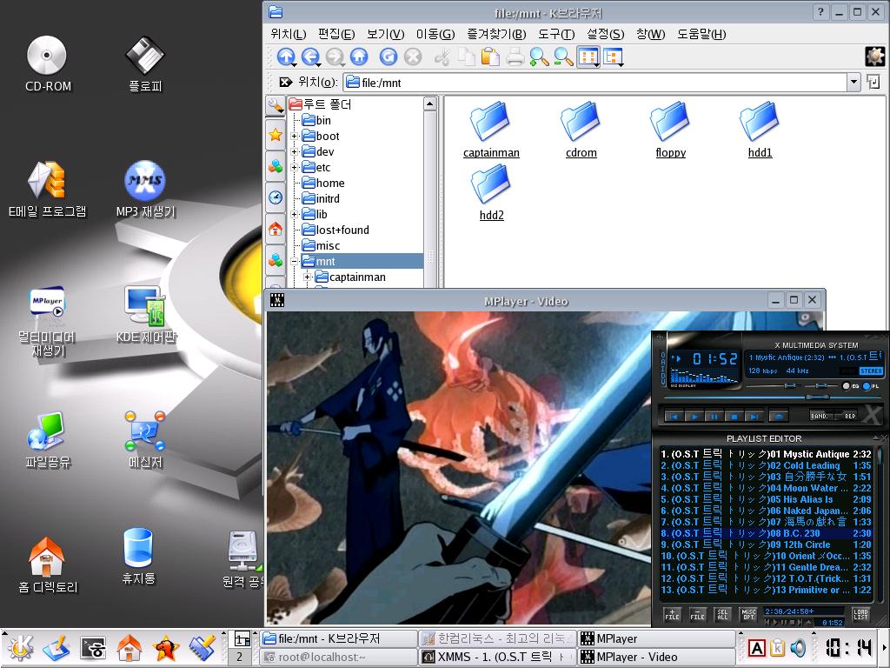
Task: Open the K menu in the panel
Action: [x=21, y=647]
